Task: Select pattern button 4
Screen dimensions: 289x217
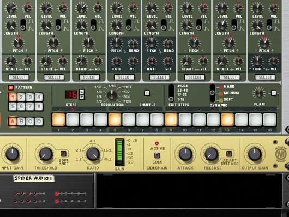Action: coord(39,97)
